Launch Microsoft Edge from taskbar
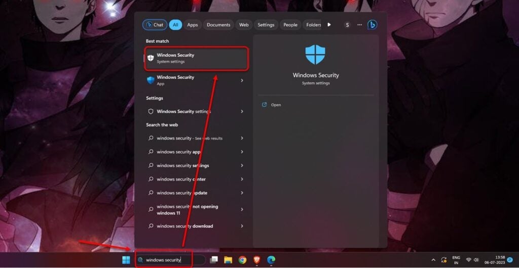The height and width of the screenshot is (268, 519). coord(271,260)
